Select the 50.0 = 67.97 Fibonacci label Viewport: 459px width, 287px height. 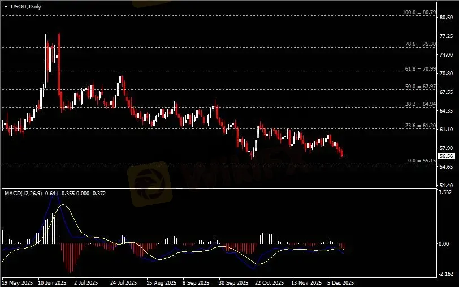click(x=421, y=87)
